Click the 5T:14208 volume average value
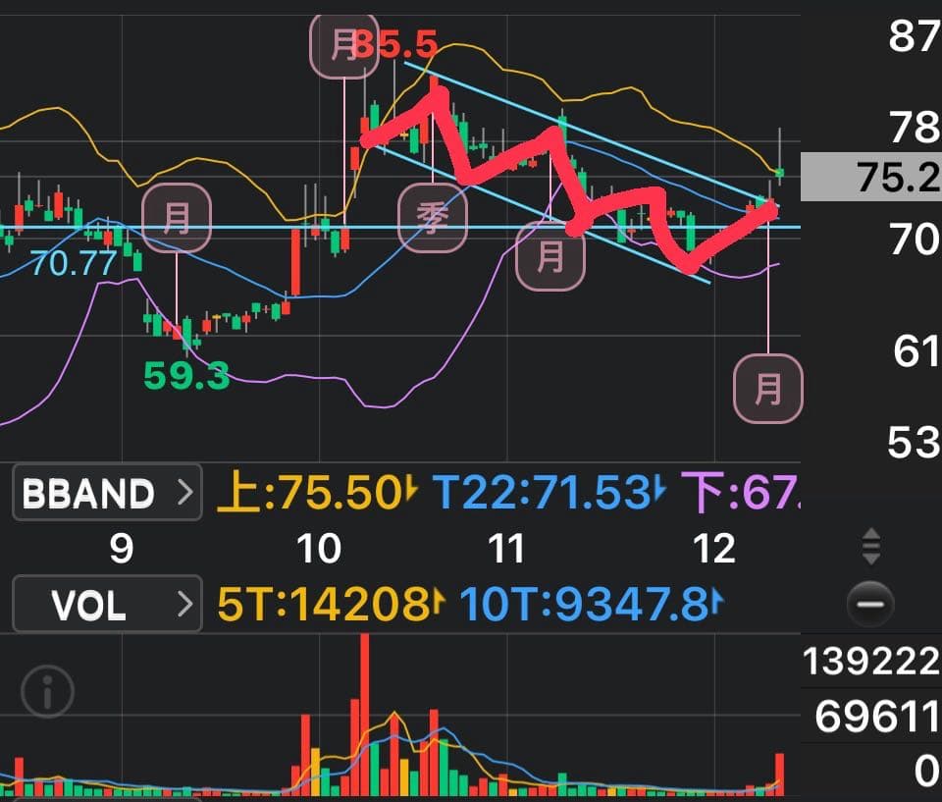This screenshot has width=942, height=802. [331, 604]
